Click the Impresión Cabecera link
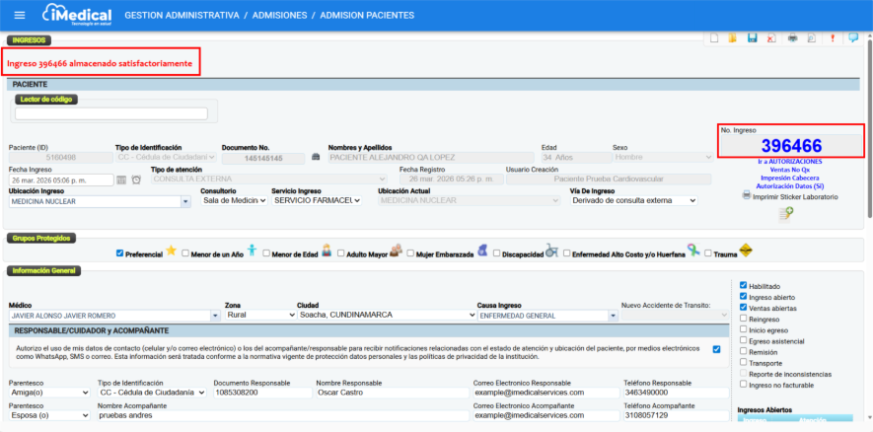Screen dimensions: 873x432 pos(790,178)
